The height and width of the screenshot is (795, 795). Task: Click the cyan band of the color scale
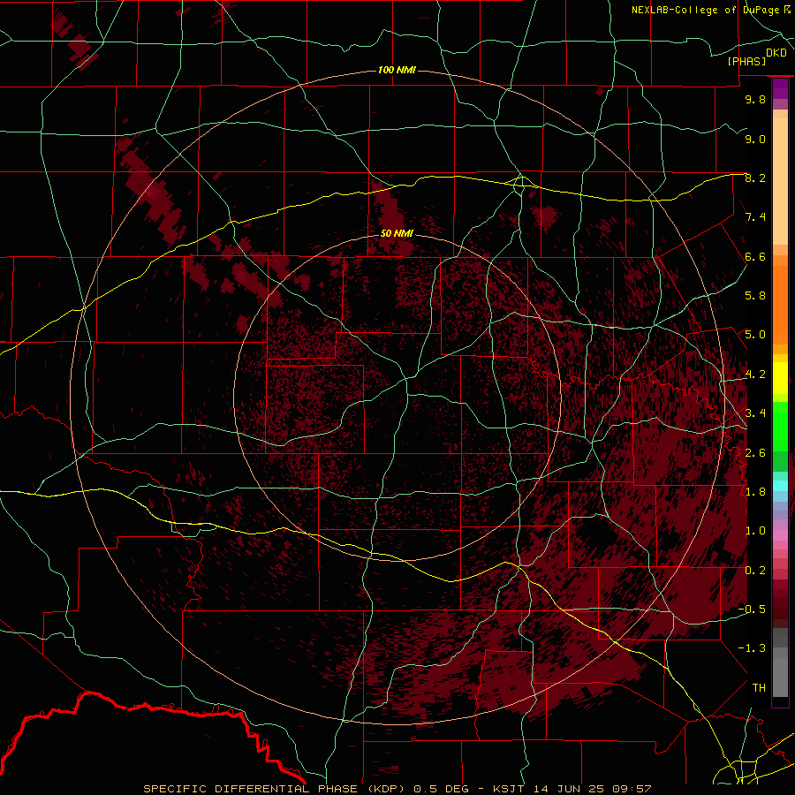(x=780, y=486)
